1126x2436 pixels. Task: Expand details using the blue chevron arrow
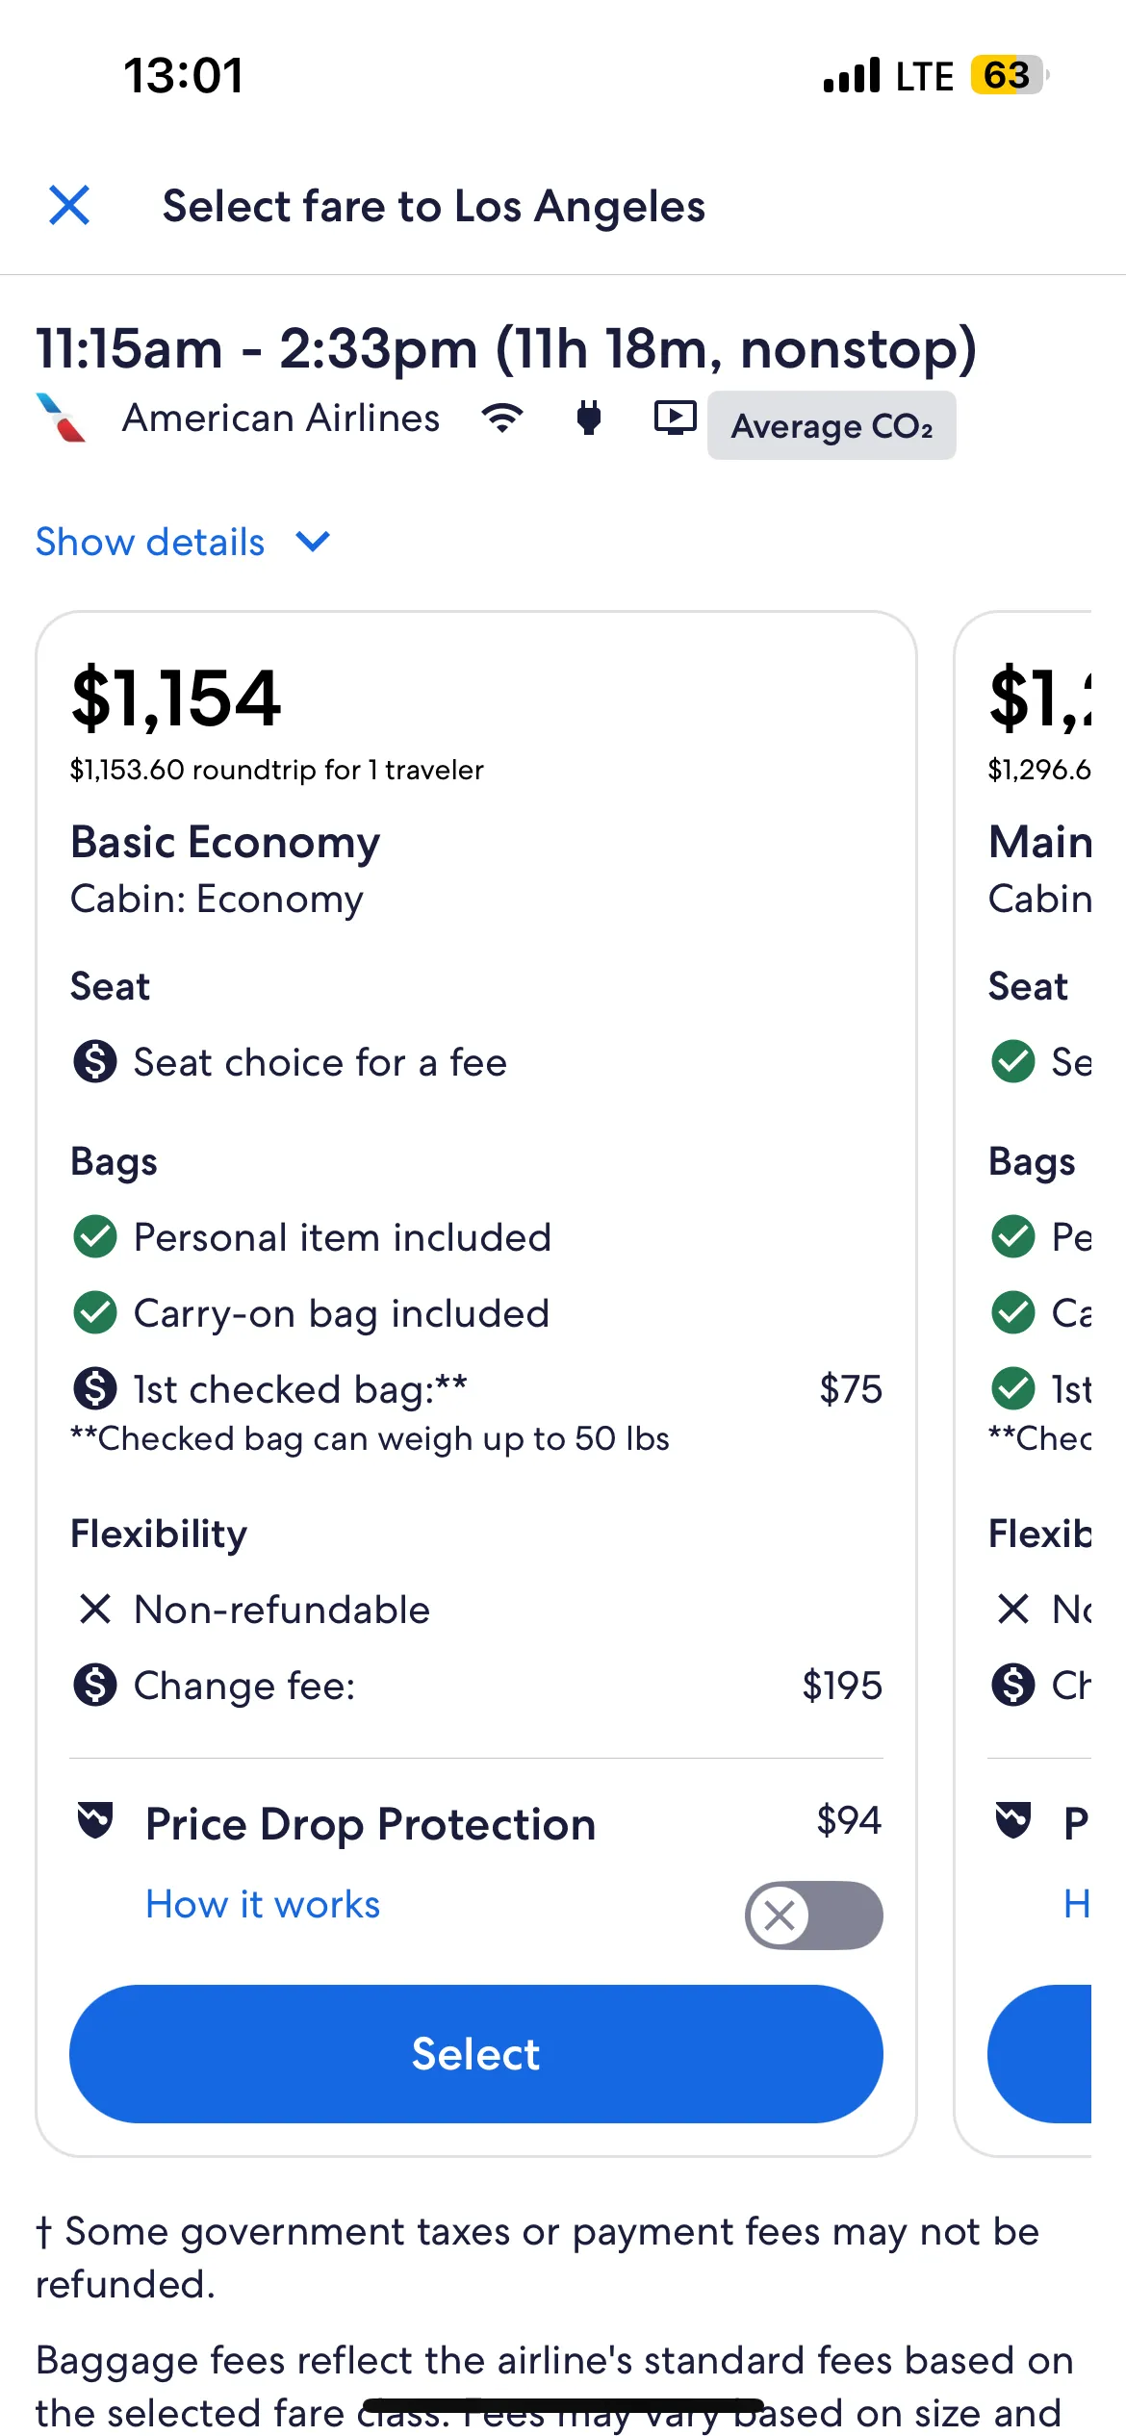coord(313,542)
